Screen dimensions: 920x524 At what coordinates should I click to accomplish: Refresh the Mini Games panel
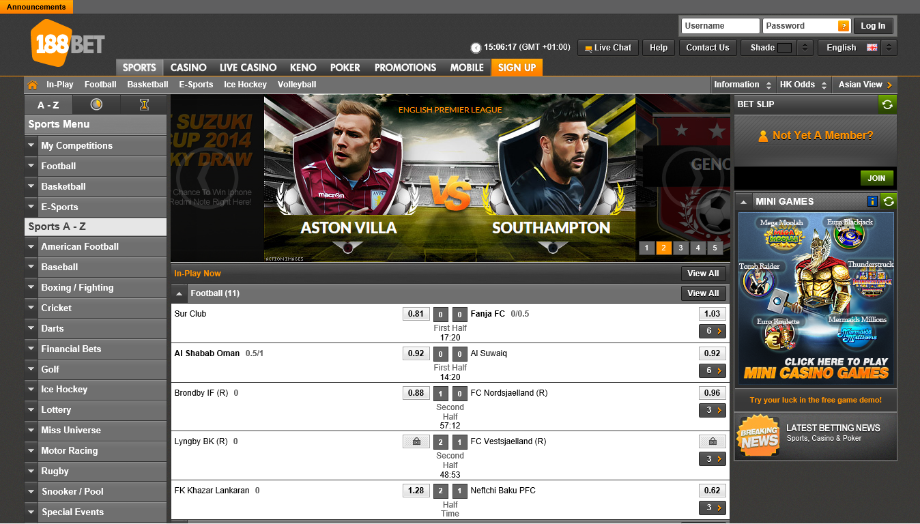coord(888,201)
